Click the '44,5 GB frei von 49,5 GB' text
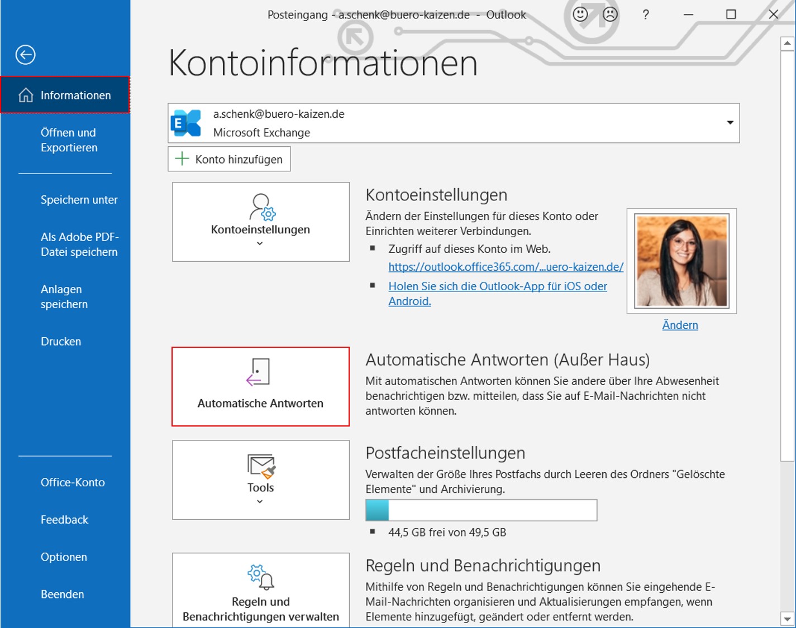 click(x=447, y=533)
